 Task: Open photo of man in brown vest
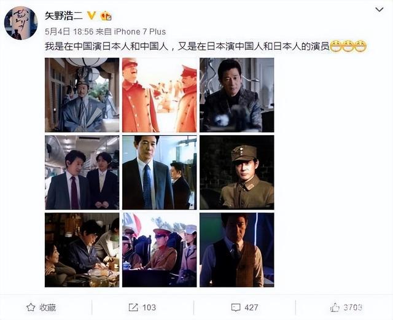click(x=237, y=250)
